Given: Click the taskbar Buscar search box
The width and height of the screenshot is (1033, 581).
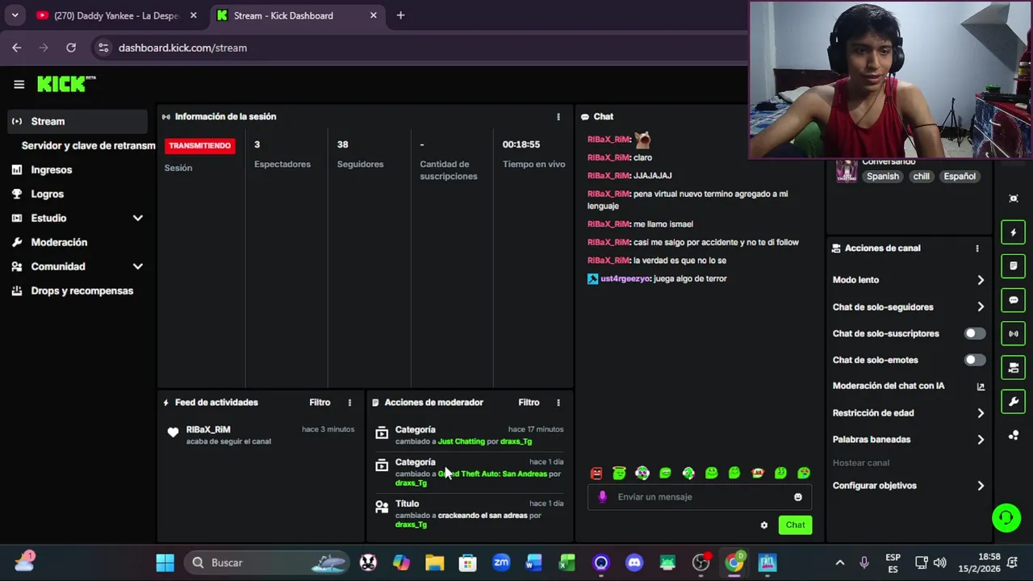Looking at the screenshot, I should coord(266,562).
